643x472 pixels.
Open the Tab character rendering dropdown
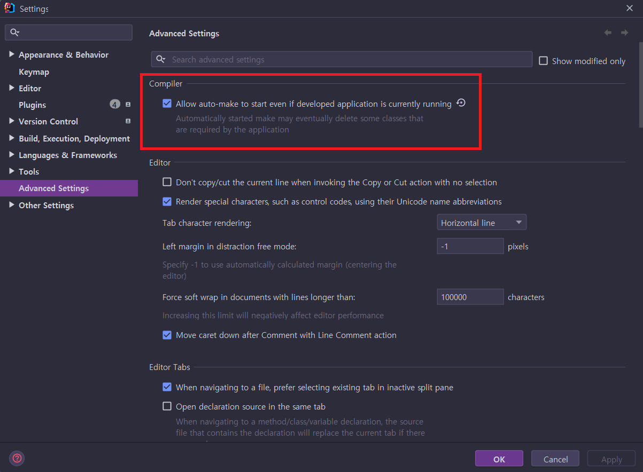481,222
